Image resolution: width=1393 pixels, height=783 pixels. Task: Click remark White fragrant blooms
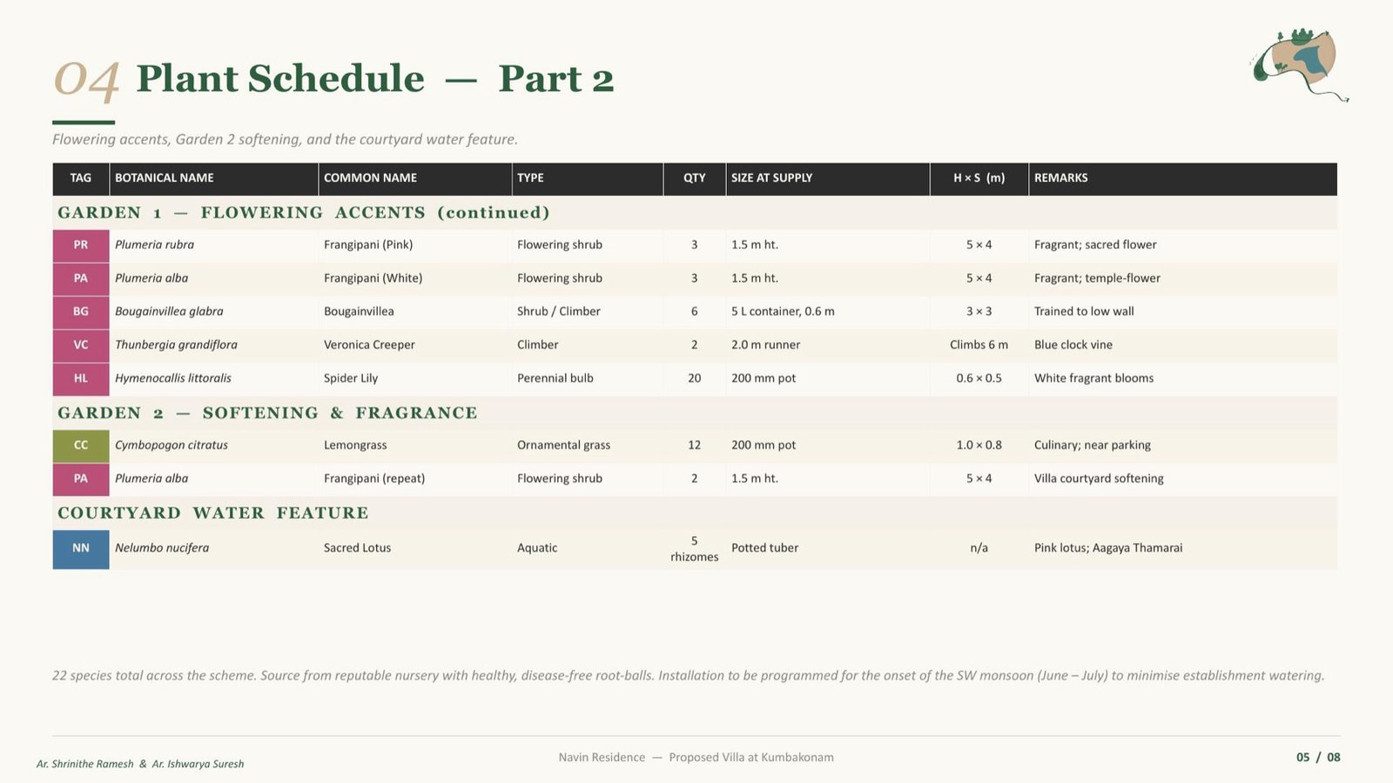pyautogui.click(x=1094, y=378)
